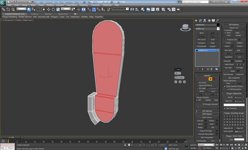Cancel Inset caddy with red X
Screen dimensions: 248x150
click(184, 82)
